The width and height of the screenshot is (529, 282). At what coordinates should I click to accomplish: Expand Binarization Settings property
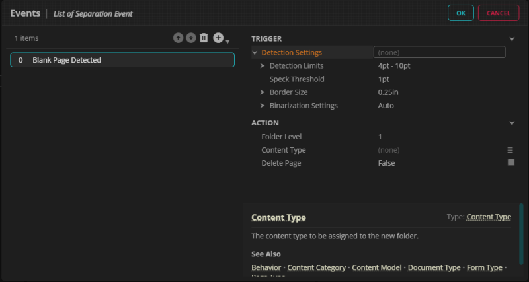[x=263, y=106]
